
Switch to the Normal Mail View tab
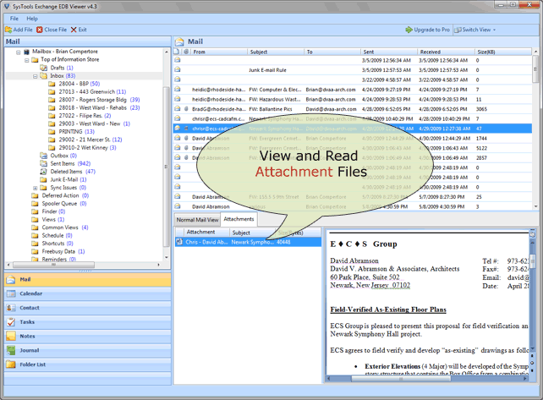point(197,220)
